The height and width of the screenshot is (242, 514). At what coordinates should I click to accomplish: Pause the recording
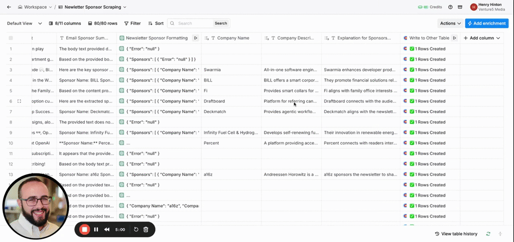pos(96,229)
